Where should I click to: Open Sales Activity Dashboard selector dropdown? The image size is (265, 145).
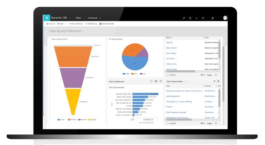coord(83,31)
